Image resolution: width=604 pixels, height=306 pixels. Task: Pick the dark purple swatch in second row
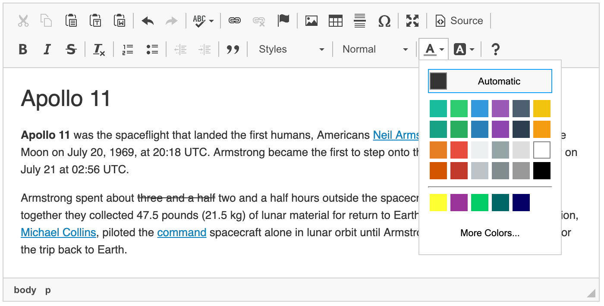[500, 129]
